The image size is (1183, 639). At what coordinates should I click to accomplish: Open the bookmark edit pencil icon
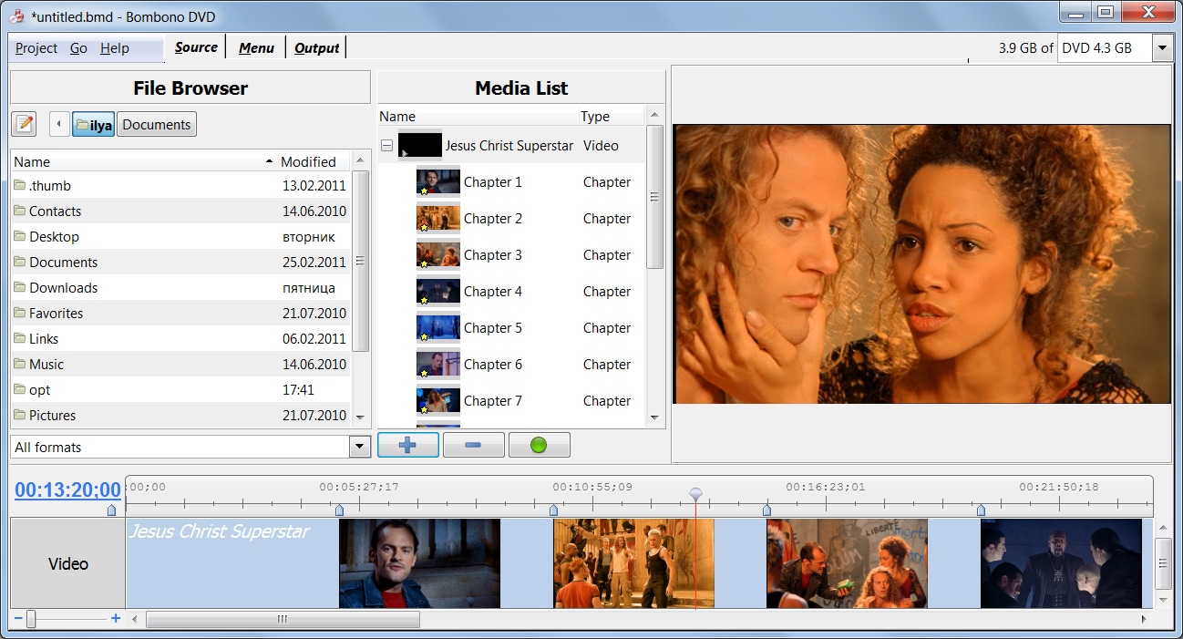[x=24, y=124]
